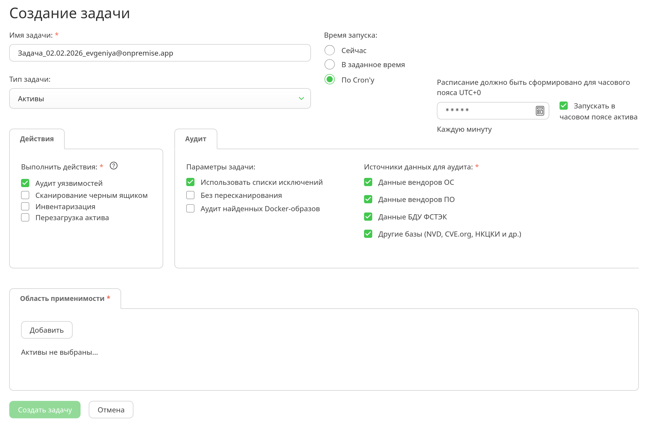Click the Добавить button
647x426 pixels.
point(47,330)
